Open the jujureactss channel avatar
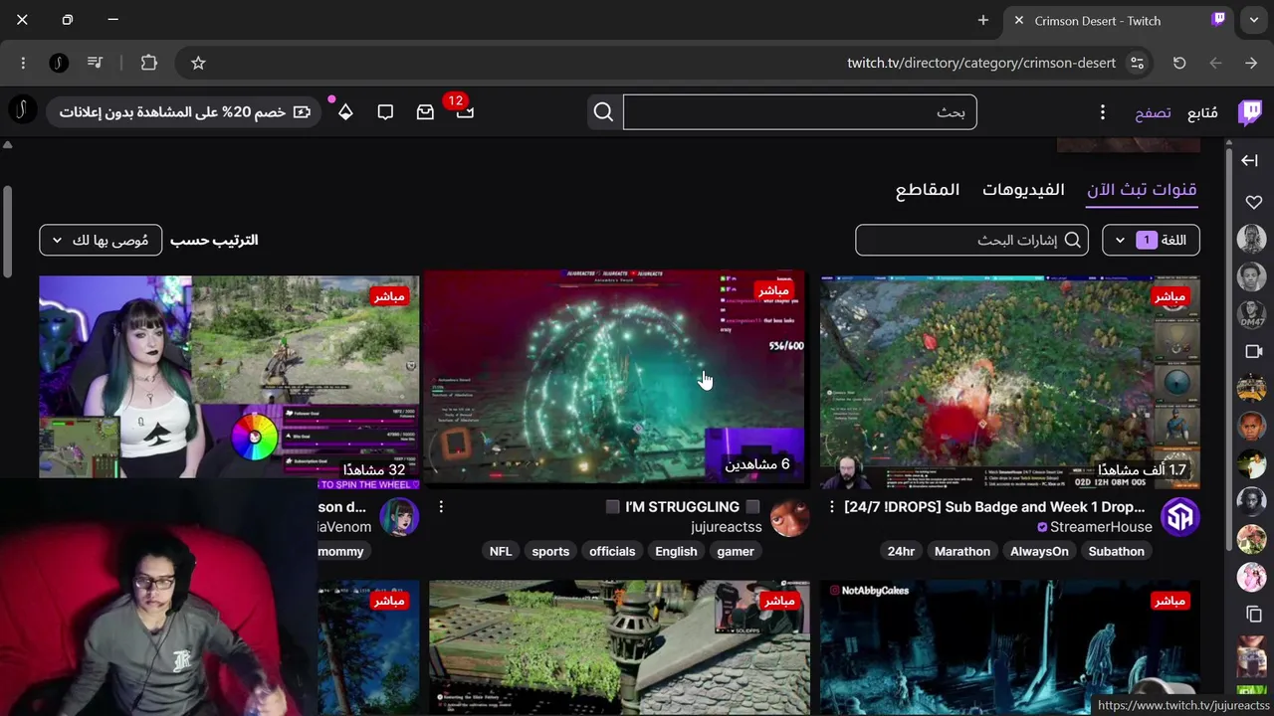 (x=789, y=516)
